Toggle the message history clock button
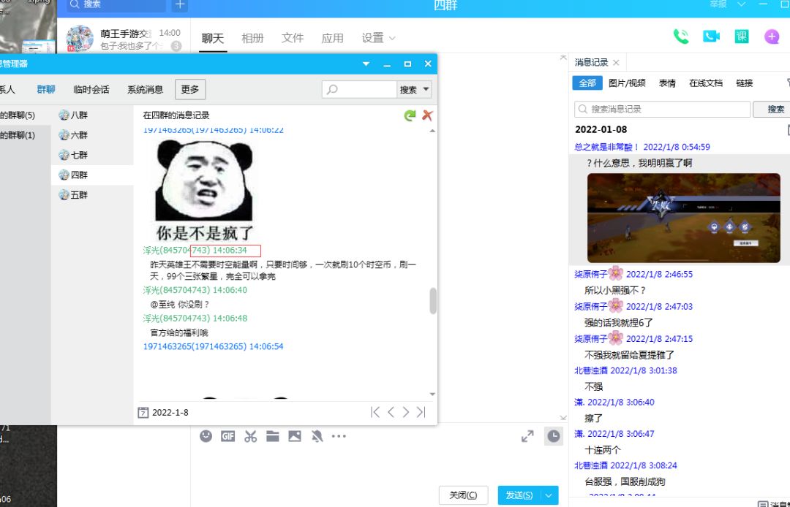This screenshot has width=790, height=507. pyautogui.click(x=553, y=436)
